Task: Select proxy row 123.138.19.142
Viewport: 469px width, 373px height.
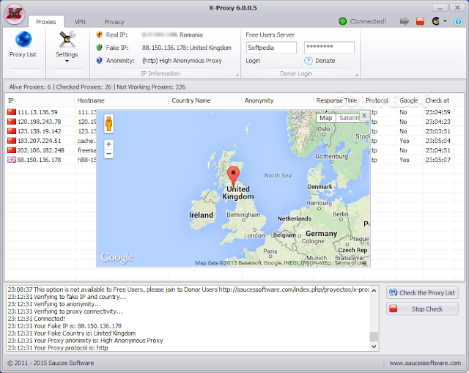Action: pyautogui.click(x=39, y=131)
